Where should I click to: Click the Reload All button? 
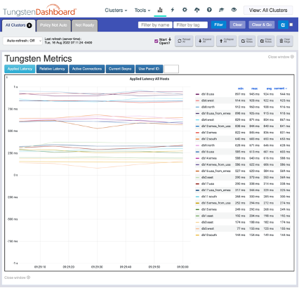(184, 41)
